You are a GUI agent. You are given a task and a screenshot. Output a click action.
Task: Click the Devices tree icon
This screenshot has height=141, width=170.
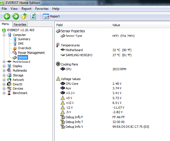coord(9,88)
